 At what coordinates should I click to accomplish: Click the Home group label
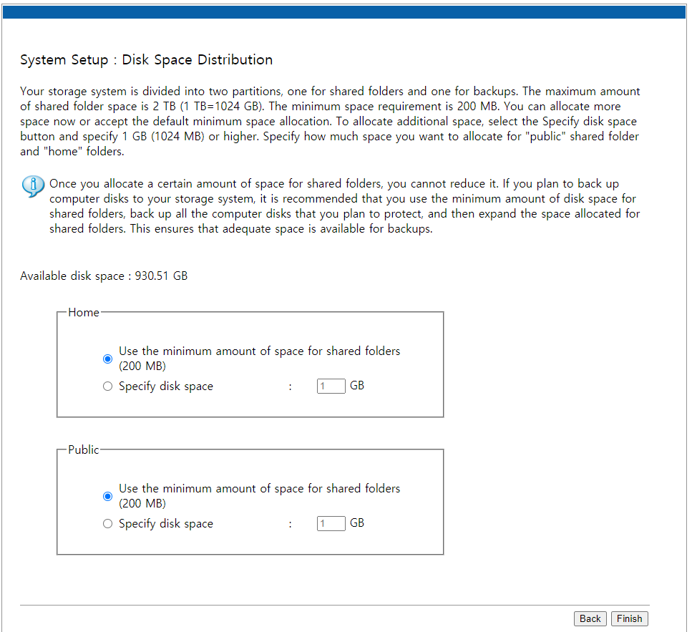tap(84, 313)
